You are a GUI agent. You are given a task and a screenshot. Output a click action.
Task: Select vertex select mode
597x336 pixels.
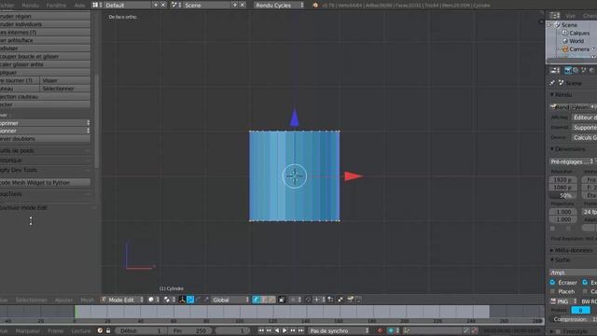[256, 300]
